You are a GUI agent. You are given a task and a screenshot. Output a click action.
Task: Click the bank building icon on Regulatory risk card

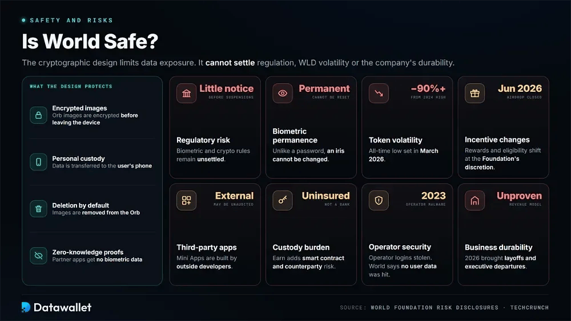(x=187, y=94)
